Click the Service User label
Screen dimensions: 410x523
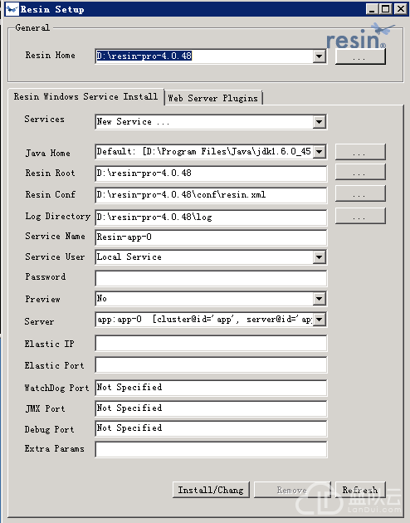55,257
